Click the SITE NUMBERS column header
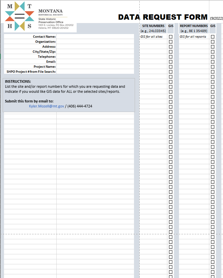Viewport: 223px width, 278px height. point(153,26)
